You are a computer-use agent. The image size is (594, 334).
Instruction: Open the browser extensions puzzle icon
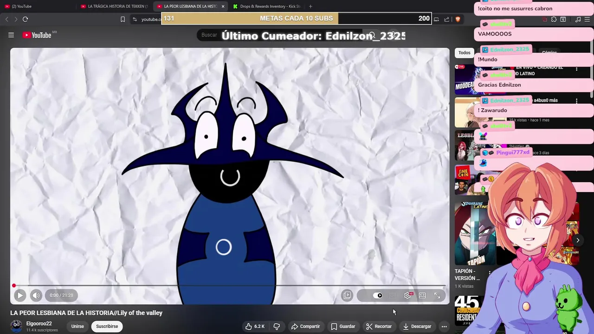[554, 19]
